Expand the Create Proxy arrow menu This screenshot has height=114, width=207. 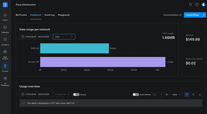click(x=204, y=15)
